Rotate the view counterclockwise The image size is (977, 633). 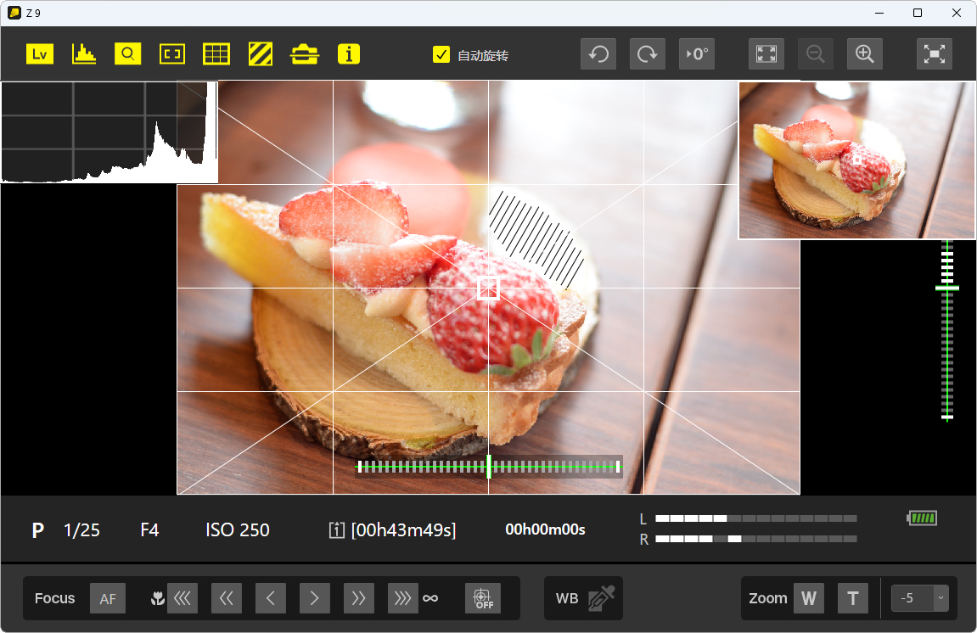[598, 54]
